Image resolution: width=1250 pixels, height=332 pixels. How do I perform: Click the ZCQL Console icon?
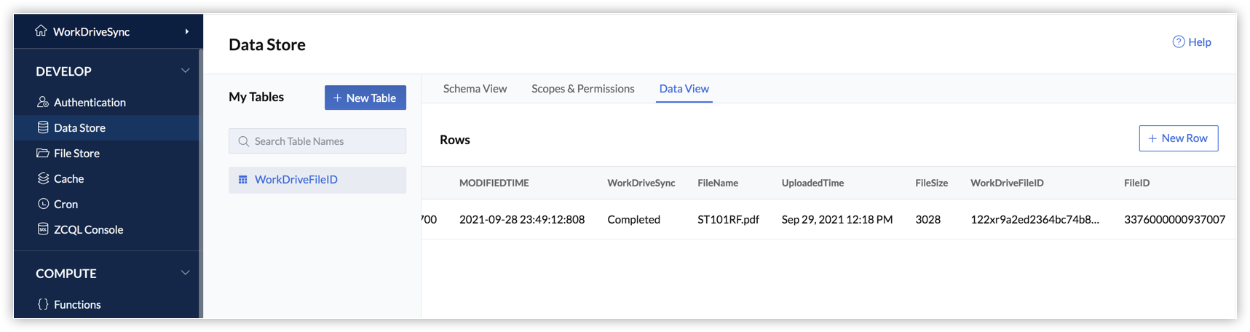coord(43,229)
